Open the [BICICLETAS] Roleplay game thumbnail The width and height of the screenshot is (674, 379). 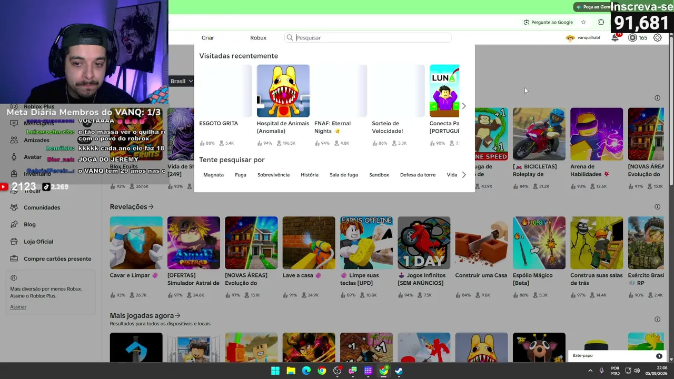pos(539,134)
